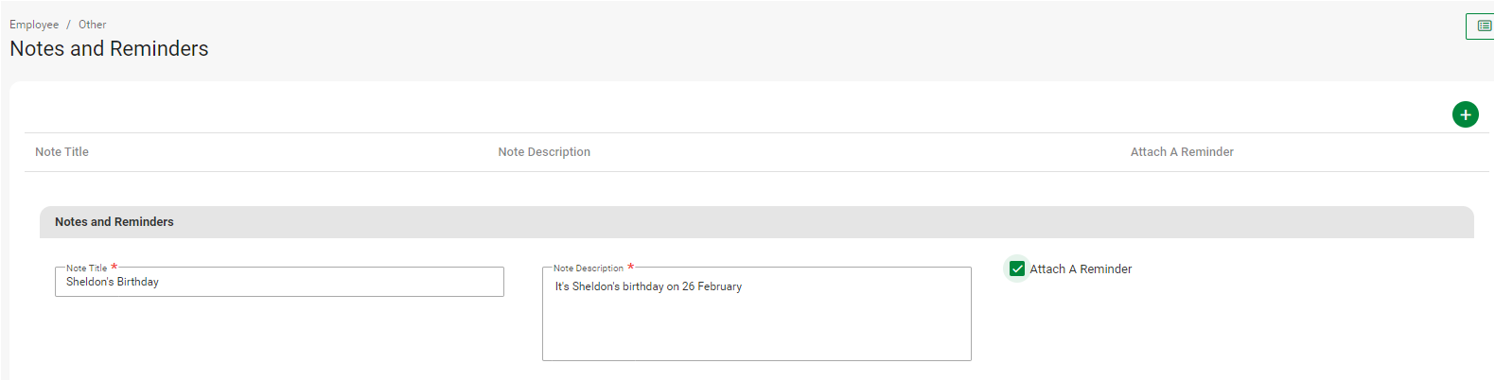Viewport: 1495px width, 381px height.
Task: Click the red asterisk beside Note Description label
Action: click(x=631, y=268)
